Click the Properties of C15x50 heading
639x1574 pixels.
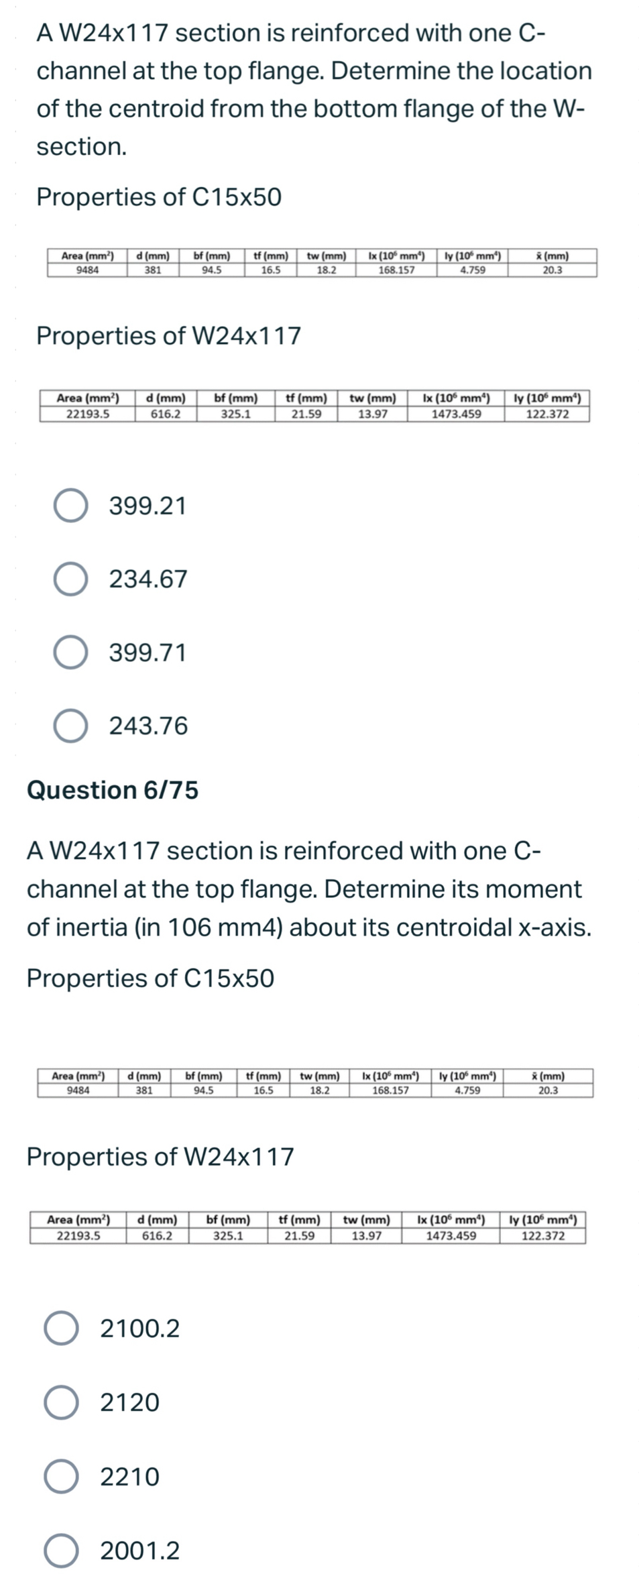click(160, 196)
